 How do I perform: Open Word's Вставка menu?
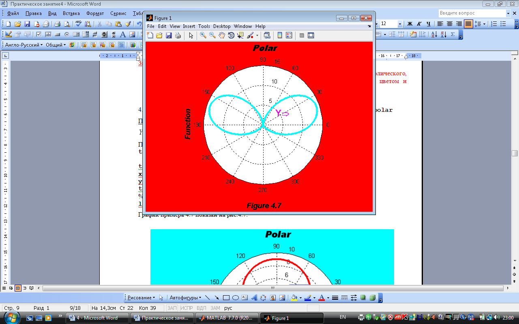coord(71,13)
